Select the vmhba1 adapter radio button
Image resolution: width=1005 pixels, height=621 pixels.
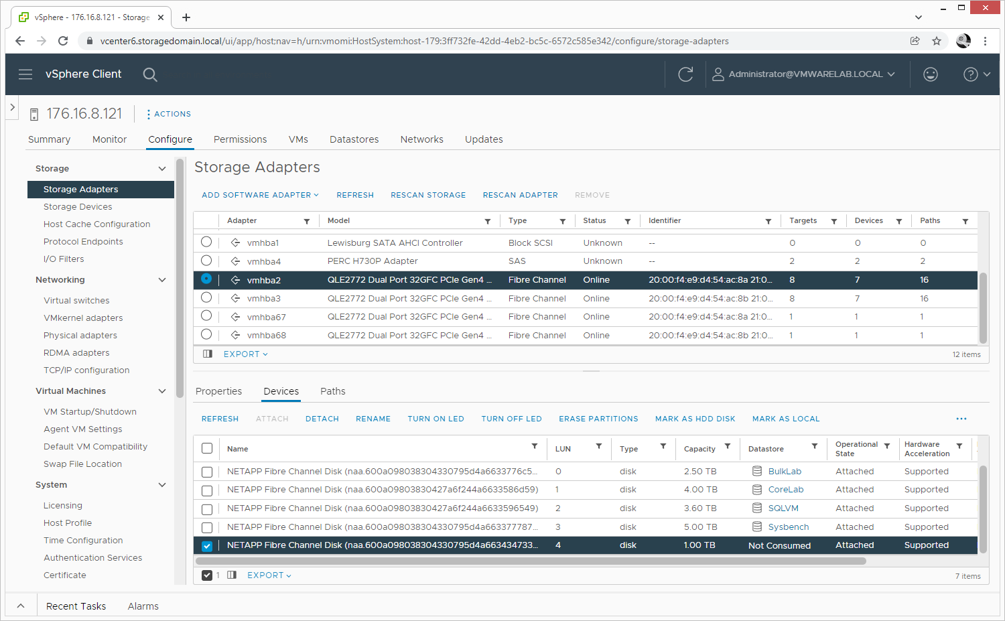(x=206, y=242)
